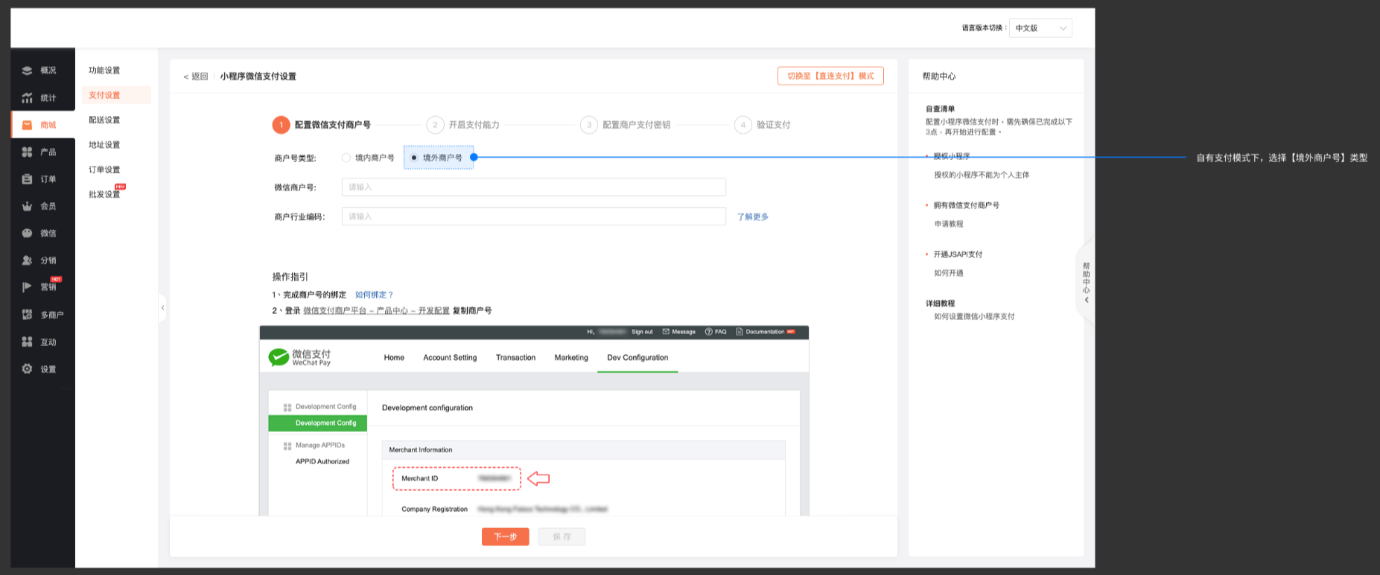Image resolution: width=1380 pixels, height=575 pixels.
Task: Open 批发设置 in the settings menu
Action: (104, 194)
